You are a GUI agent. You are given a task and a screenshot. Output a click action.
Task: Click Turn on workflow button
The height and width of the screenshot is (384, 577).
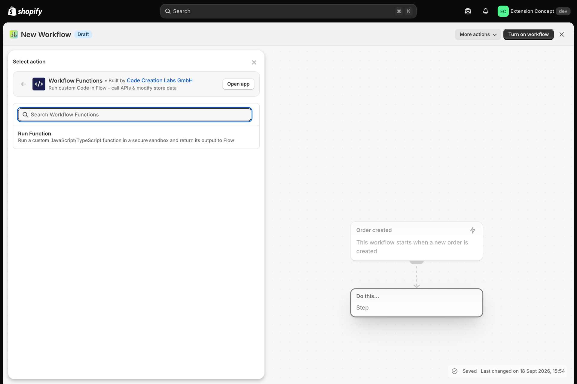[528, 34]
